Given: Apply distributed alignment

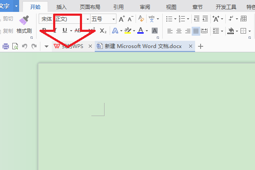Looking at the screenshot, I should click(x=204, y=31).
